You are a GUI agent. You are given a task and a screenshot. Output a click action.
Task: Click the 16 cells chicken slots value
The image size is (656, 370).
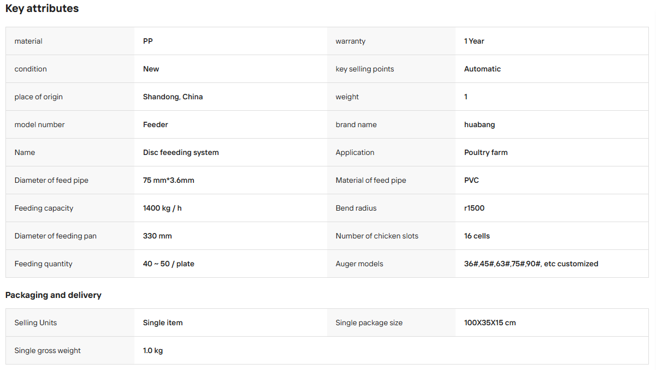pyautogui.click(x=477, y=236)
